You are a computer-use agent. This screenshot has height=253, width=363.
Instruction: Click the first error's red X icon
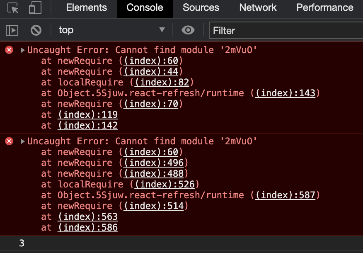pos(9,50)
